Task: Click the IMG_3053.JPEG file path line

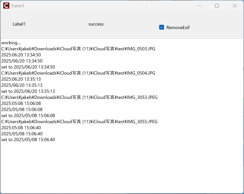Action: click(x=79, y=97)
